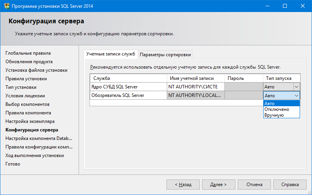Select the Учетные записи служб tab
The height and width of the screenshot is (195, 312).
coord(111,54)
